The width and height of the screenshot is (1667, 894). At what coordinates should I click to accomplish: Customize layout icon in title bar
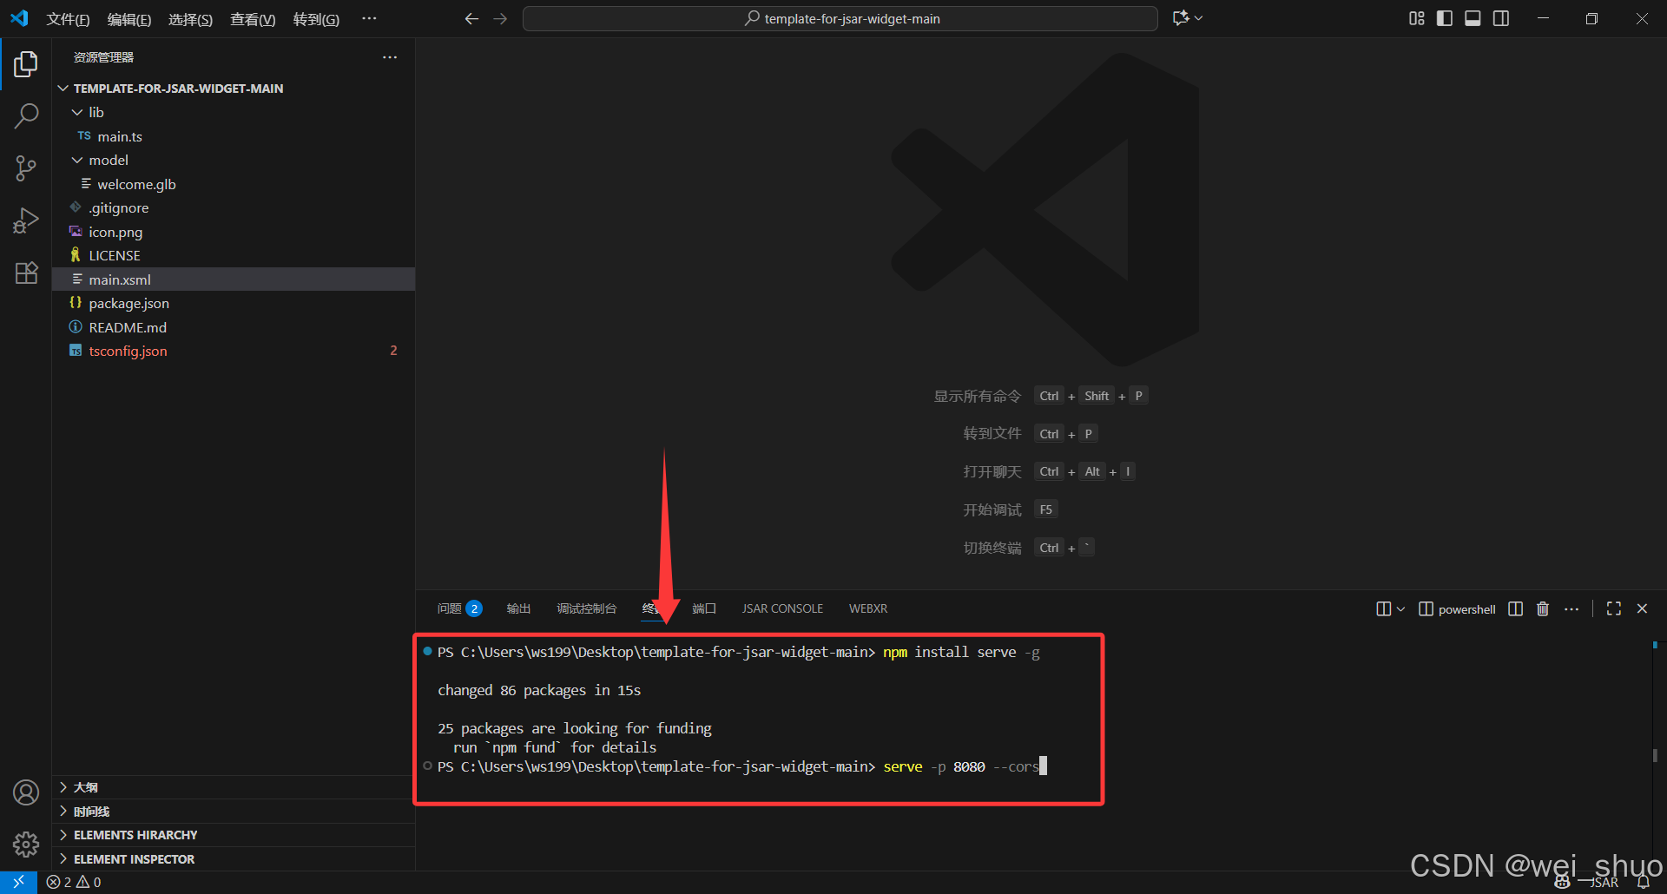coord(1417,18)
